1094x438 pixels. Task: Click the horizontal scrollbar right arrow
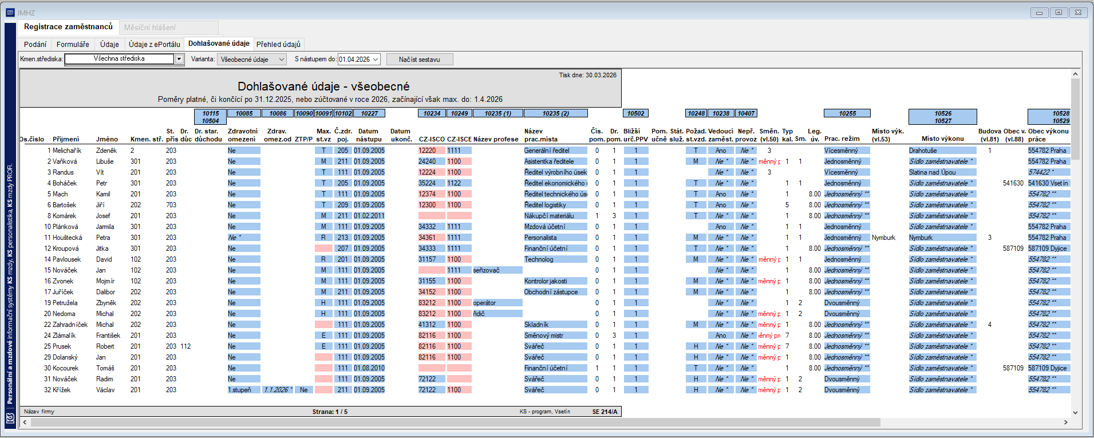click(x=1065, y=422)
